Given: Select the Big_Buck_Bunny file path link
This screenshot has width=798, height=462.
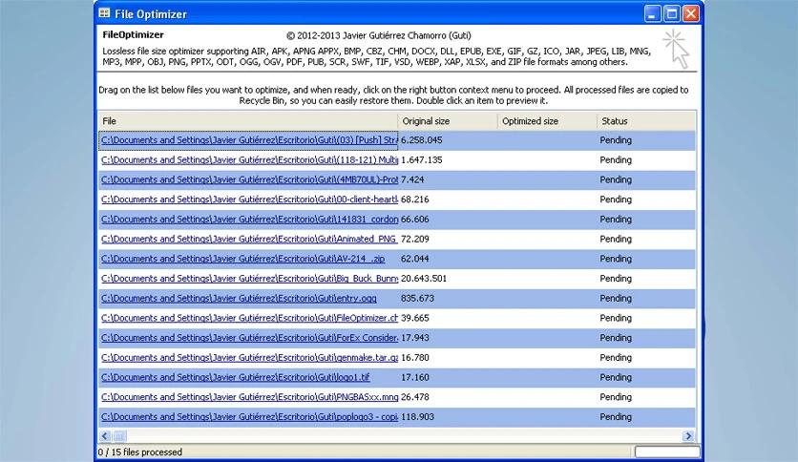Looking at the screenshot, I should (x=249, y=279).
